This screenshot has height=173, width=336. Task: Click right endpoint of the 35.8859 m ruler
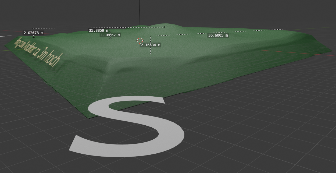pyautogui.click(x=164, y=27)
